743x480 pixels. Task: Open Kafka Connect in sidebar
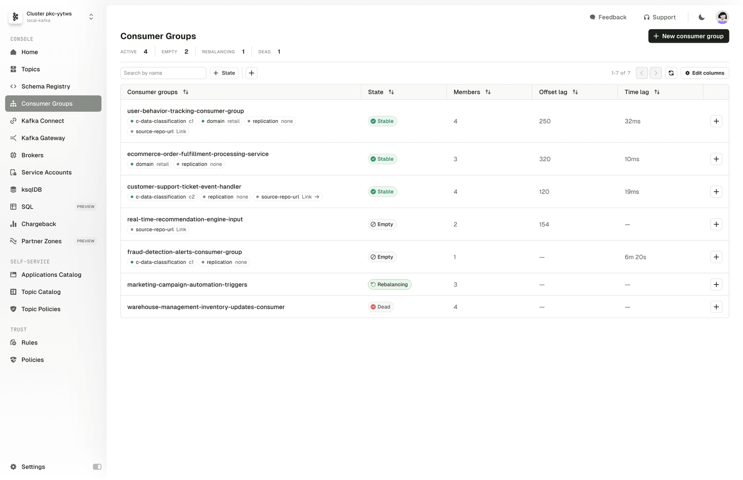pos(43,121)
